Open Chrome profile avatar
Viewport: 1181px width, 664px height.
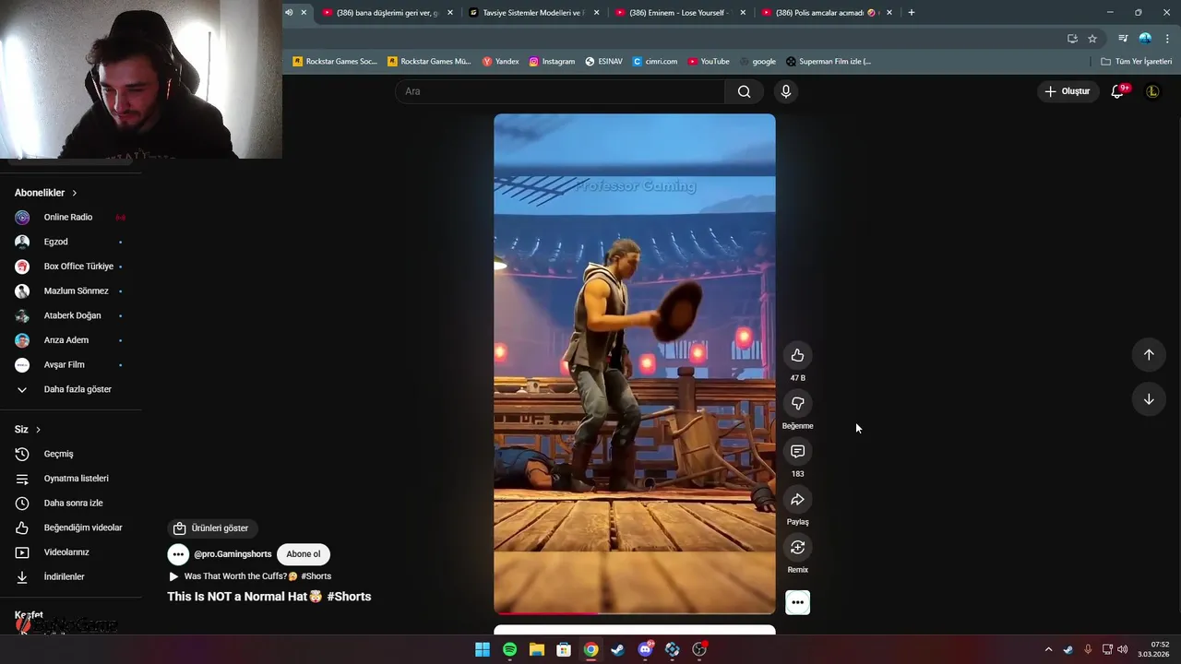pos(1145,39)
